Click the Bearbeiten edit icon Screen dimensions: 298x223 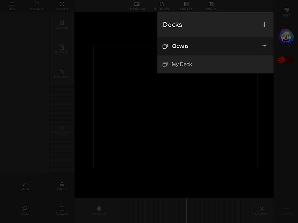[62, 49]
